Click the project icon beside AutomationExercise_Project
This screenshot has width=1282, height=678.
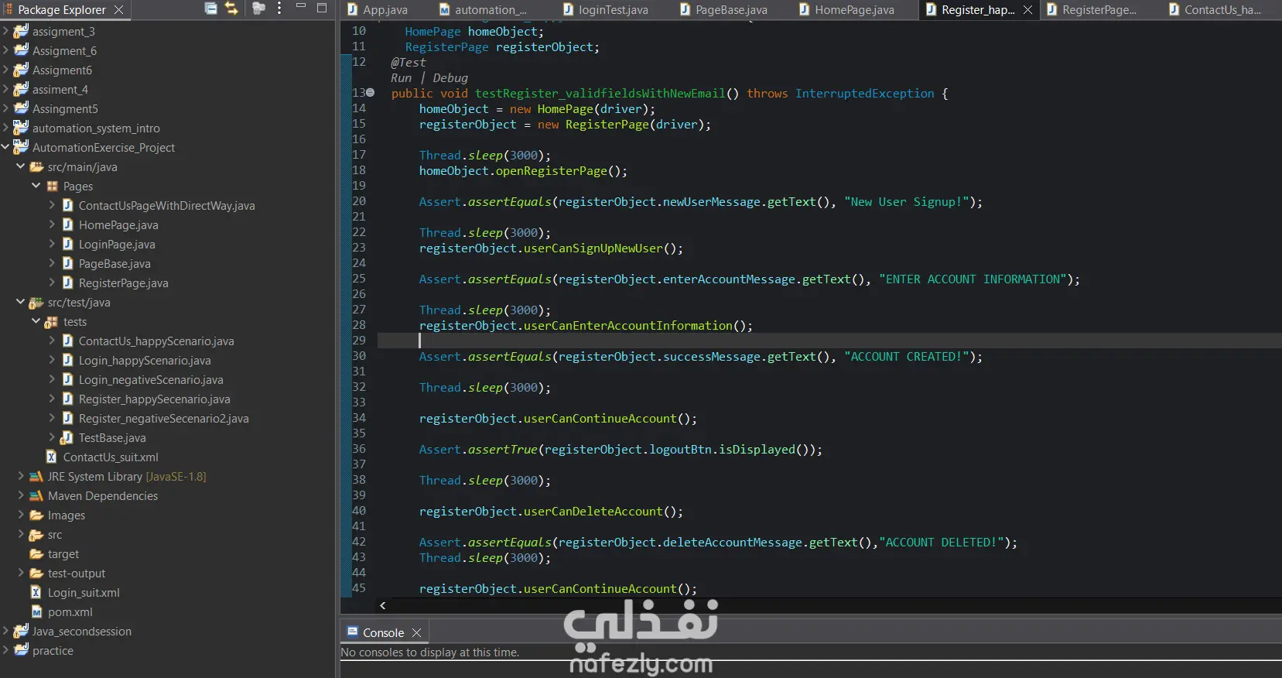point(21,147)
